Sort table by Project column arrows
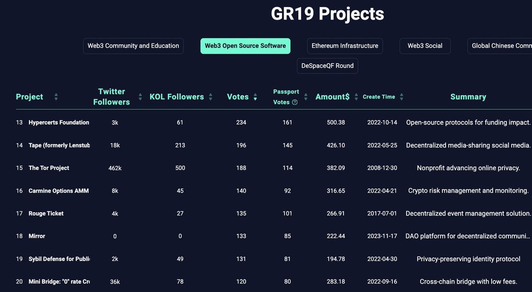The height and width of the screenshot is (292, 532). [56, 97]
